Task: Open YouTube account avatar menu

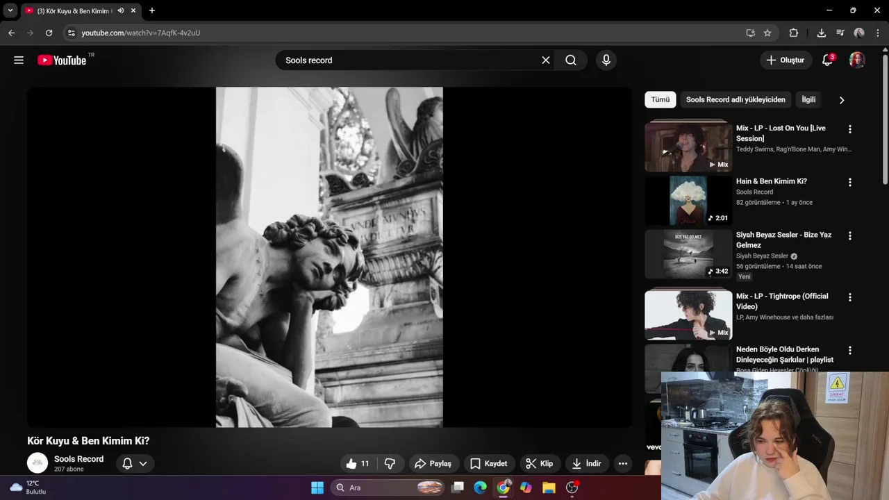Action: click(x=857, y=60)
